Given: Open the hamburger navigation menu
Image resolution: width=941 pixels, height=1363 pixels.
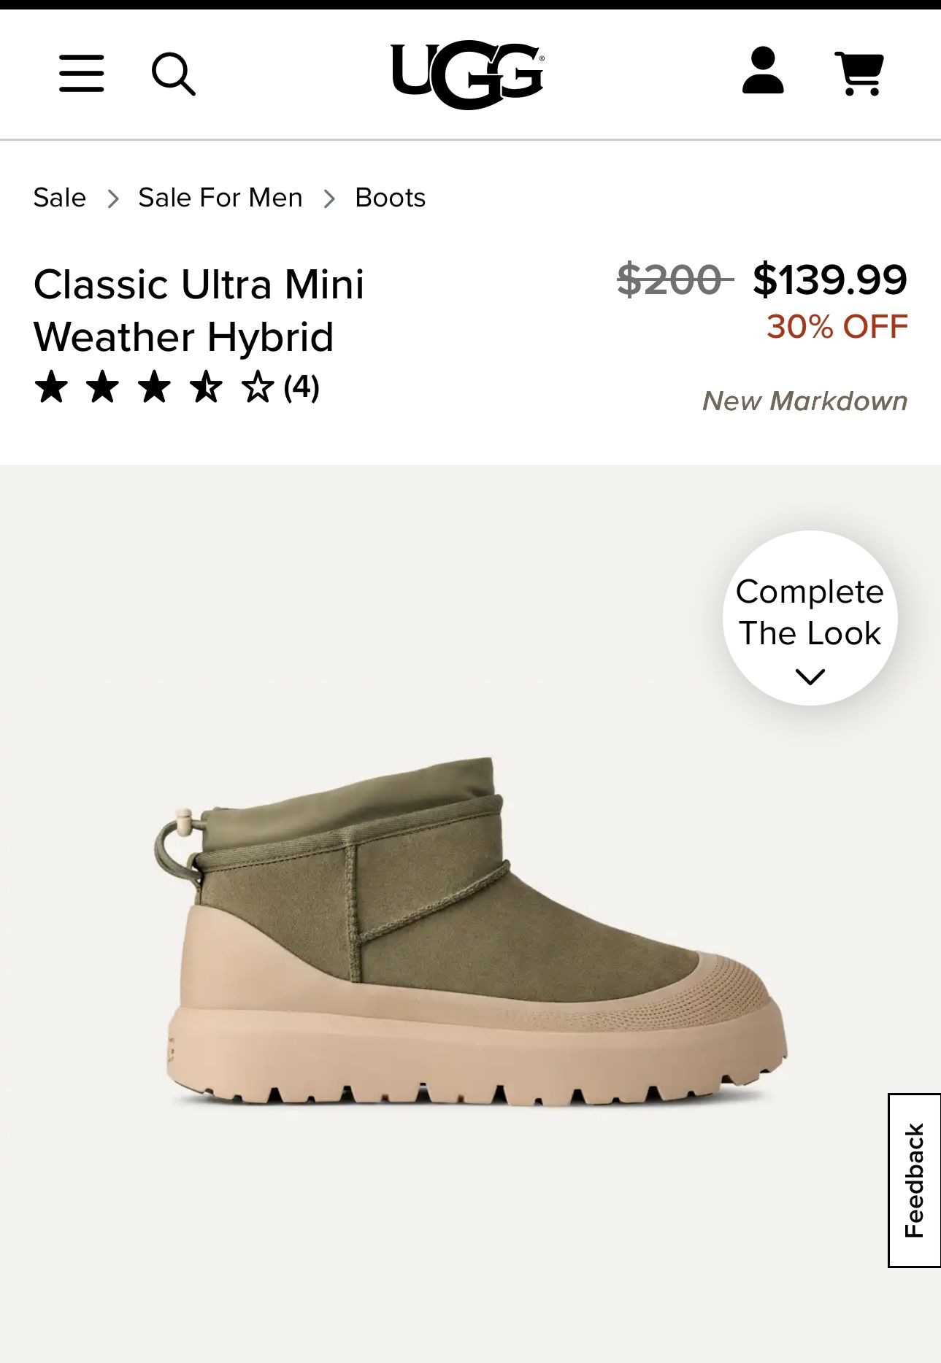Looking at the screenshot, I should tap(81, 73).
